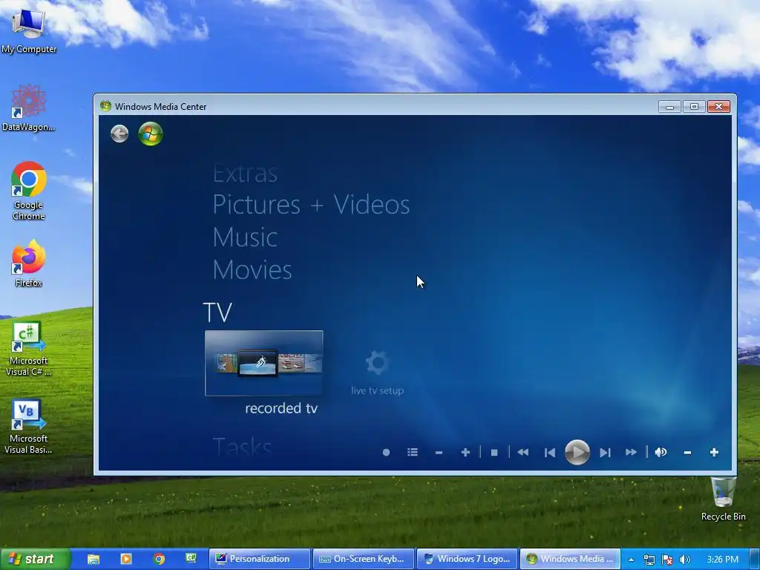The image size is (760, 570).
Task: Select the Music menu category
Action: click(x=245, y=237)
